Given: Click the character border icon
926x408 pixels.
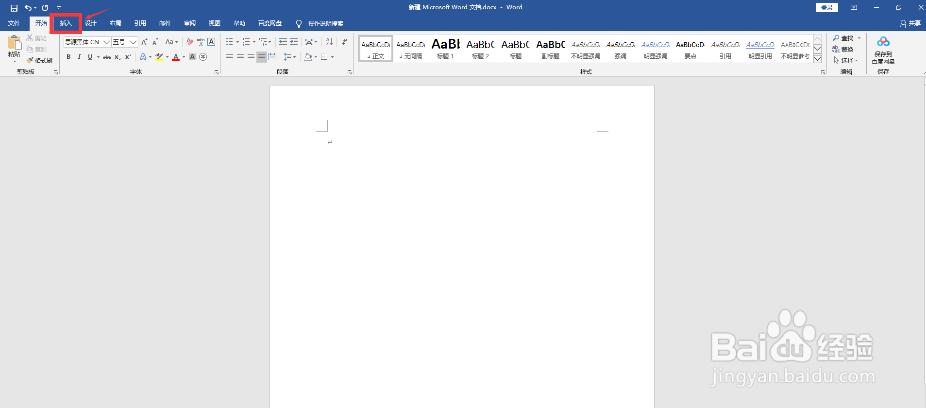Looking at the screenshot, I should [211, 42].
